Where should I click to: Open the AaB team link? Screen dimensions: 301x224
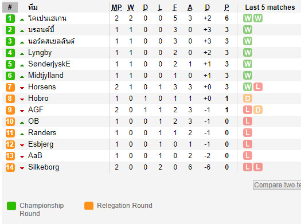[x=35, y=155]
